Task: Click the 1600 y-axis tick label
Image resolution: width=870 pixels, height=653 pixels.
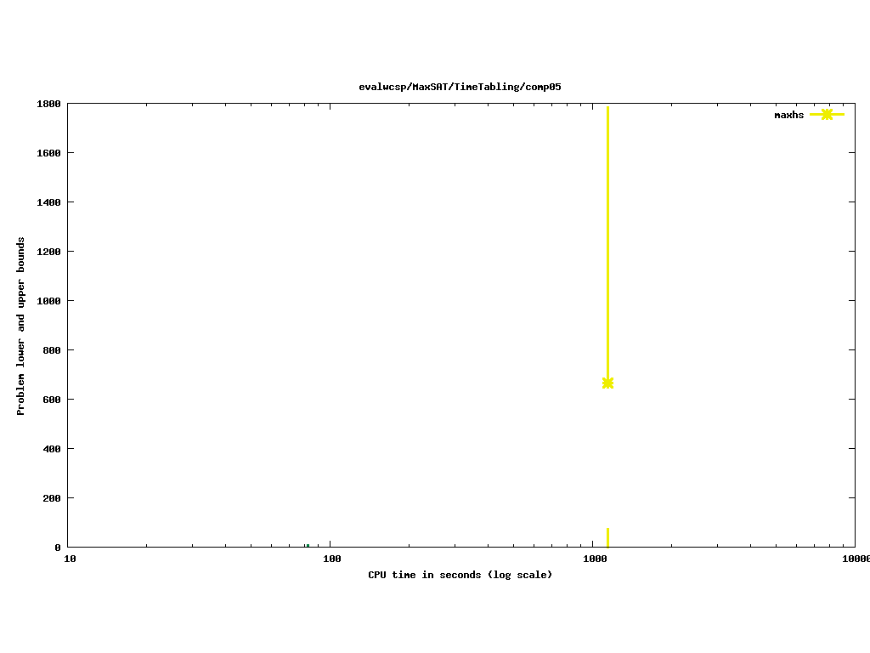Action: (48, 153)
